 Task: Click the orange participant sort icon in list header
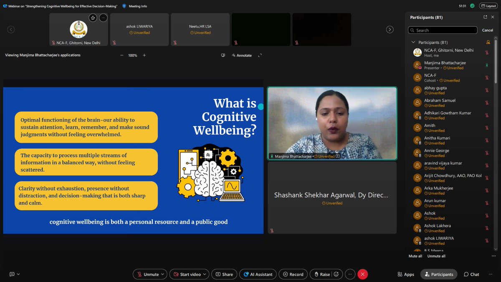488,42
